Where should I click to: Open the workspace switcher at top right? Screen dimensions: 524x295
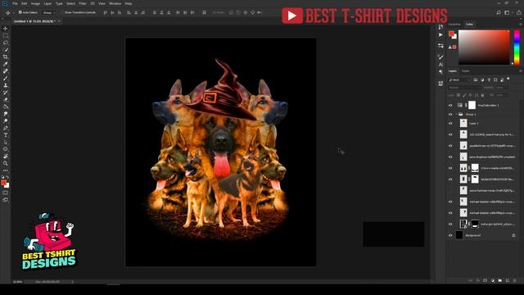pos(507,12)
